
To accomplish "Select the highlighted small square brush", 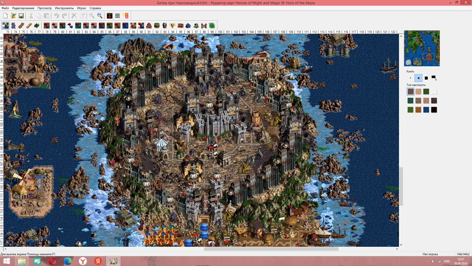I will 419,78.
